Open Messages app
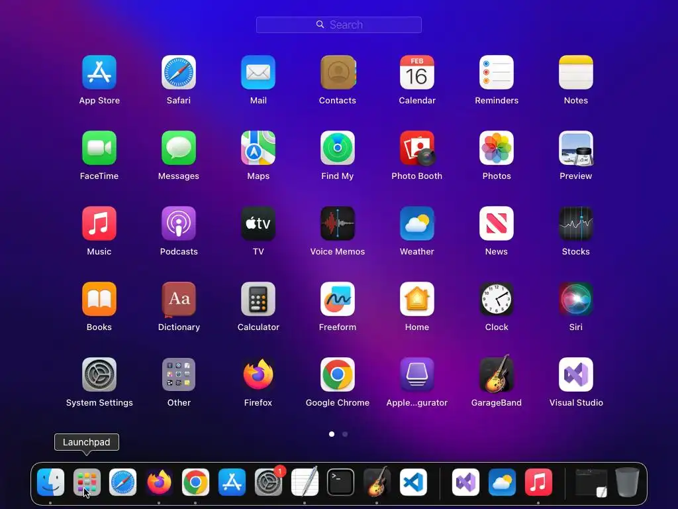Viewport: 678px width, 509px height. click(179, 148)
